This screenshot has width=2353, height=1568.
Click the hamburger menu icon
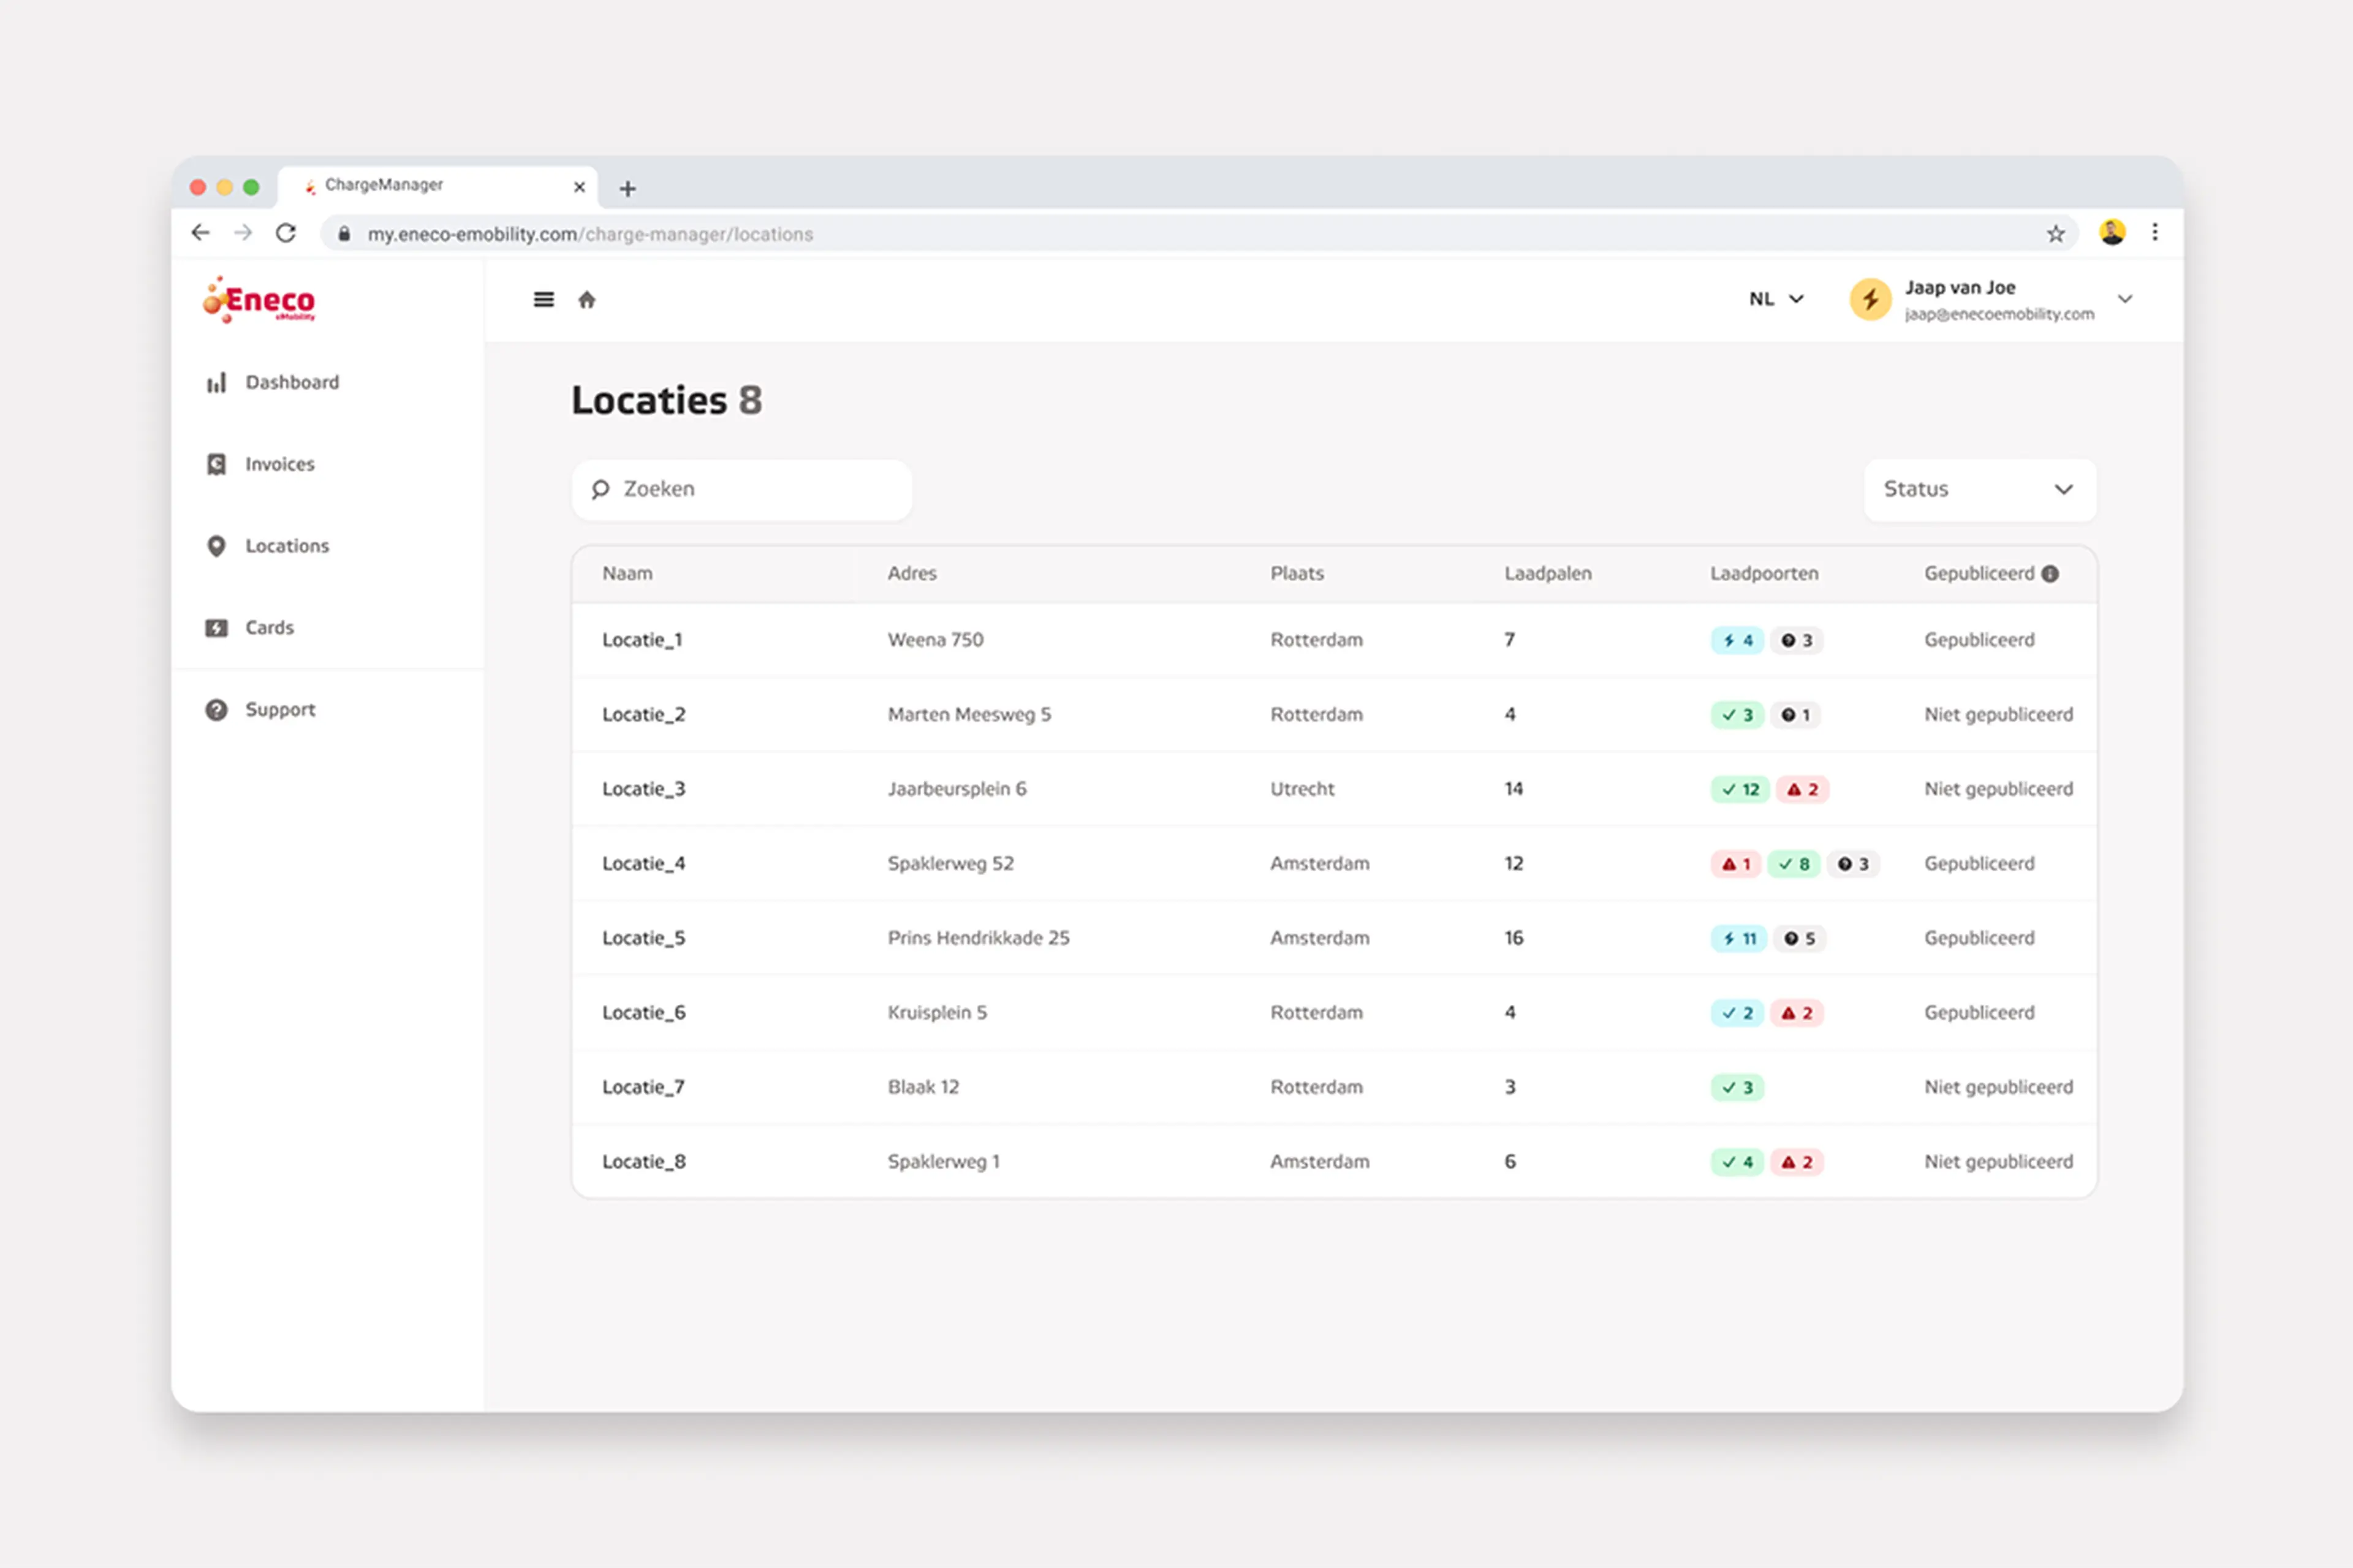tap(543, 299)
